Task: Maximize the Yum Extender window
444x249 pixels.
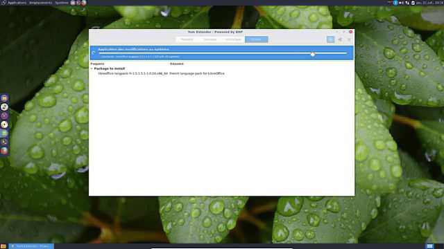Action: [344, 32]
